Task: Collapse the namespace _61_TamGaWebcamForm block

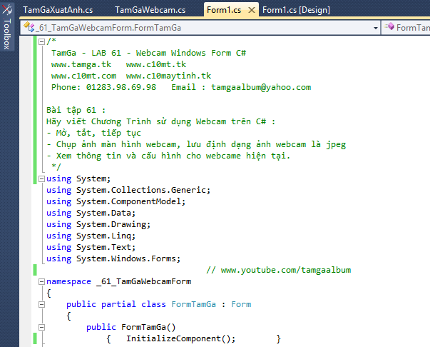Action: [x=41, y=281]
